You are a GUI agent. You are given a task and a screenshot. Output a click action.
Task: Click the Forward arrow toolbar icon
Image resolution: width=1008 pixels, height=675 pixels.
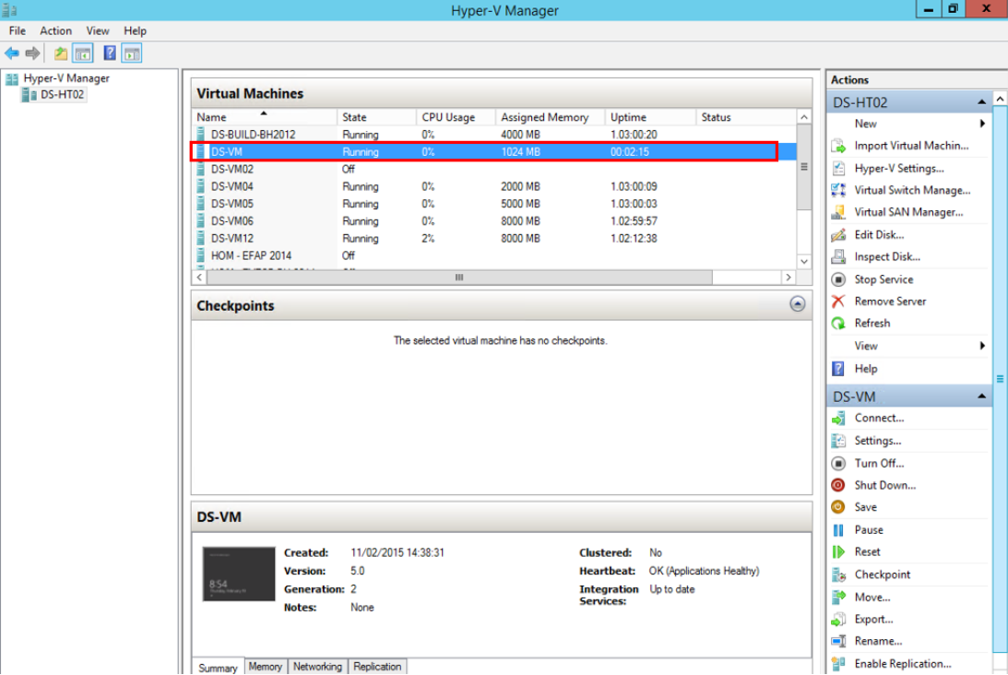click(x=32, y=53)
